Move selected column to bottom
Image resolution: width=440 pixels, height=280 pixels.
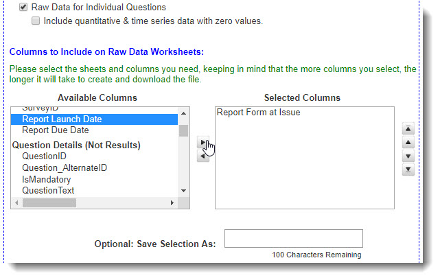408,170
